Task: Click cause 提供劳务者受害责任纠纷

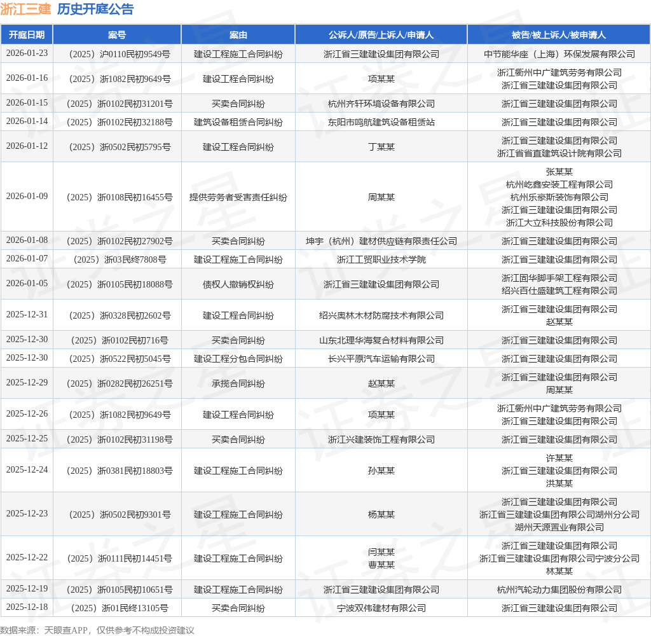Action: click(238, 197)
